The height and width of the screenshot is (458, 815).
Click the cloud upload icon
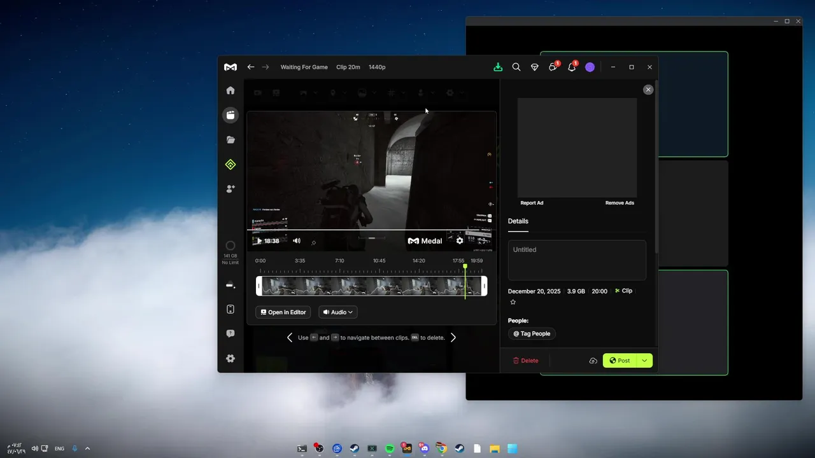593,361
